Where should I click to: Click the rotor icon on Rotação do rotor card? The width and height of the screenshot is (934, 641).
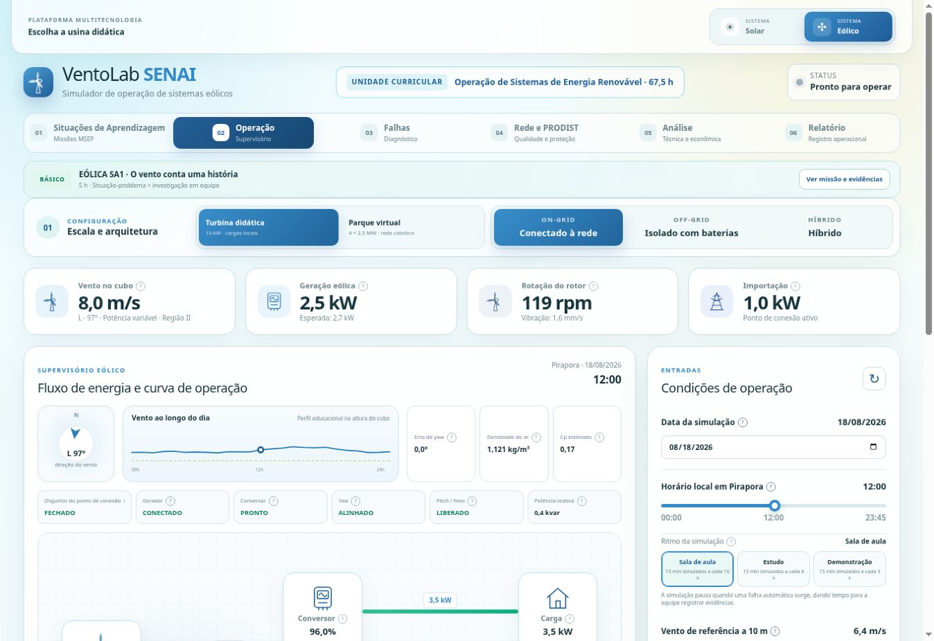coord(495,301)
